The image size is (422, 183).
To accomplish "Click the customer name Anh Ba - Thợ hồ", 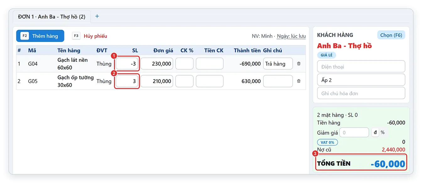I will point(344,46).
